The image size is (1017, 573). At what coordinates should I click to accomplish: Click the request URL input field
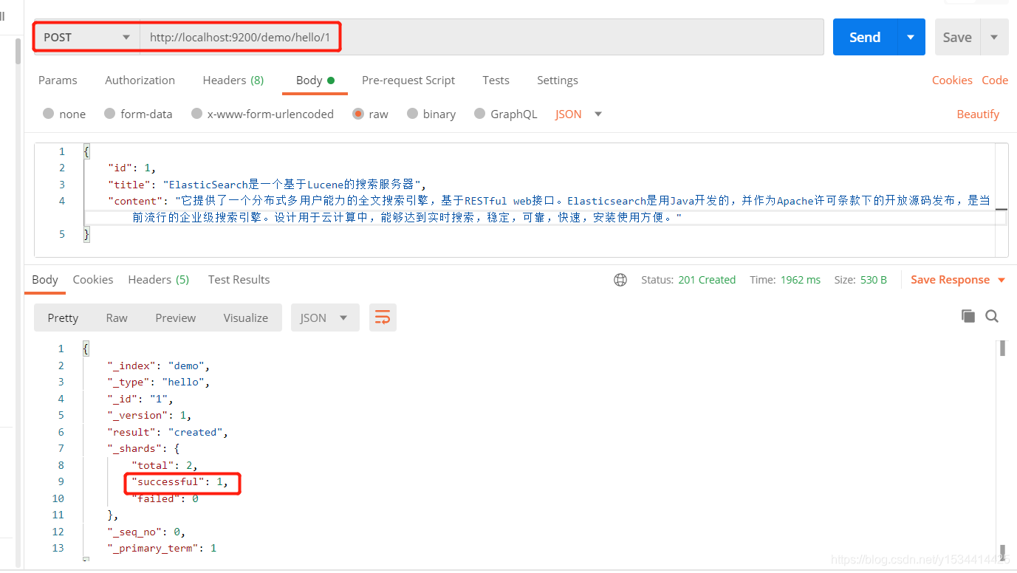[x=482, y=37]
